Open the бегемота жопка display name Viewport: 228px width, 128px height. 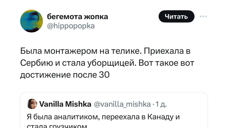(x=77, y=17)
